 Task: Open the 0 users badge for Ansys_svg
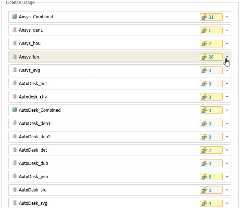pyautogui.click(x=211, y=70)
